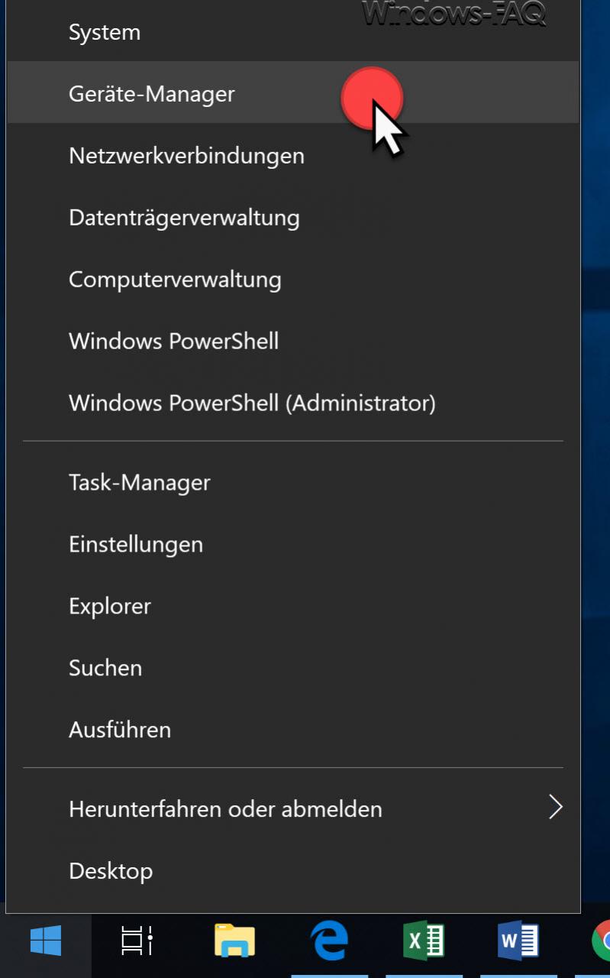Launch Excel from the taskbar
The height and width of the screenshot is (978, 610).
[424, 941]
